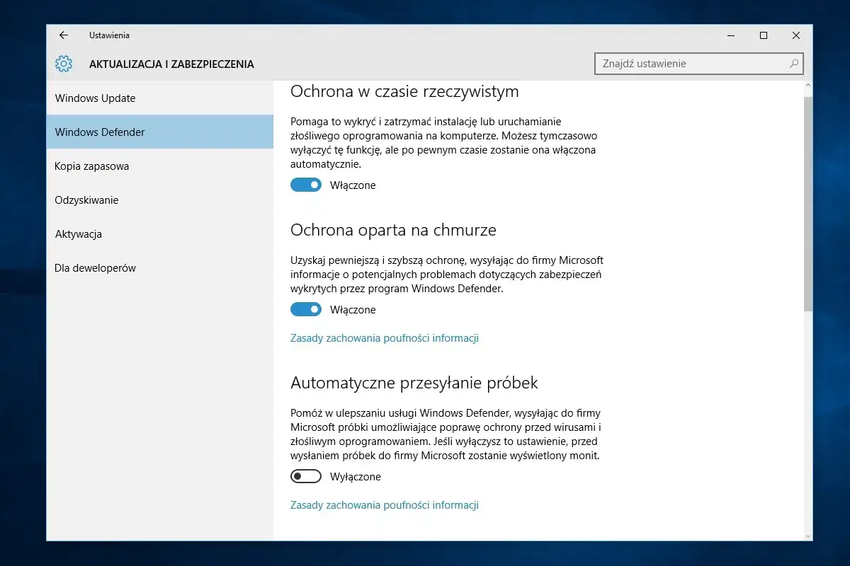Open privacy link under sample submission
Viewport: 850px width, 566px height.
click(x=385, y=505)
